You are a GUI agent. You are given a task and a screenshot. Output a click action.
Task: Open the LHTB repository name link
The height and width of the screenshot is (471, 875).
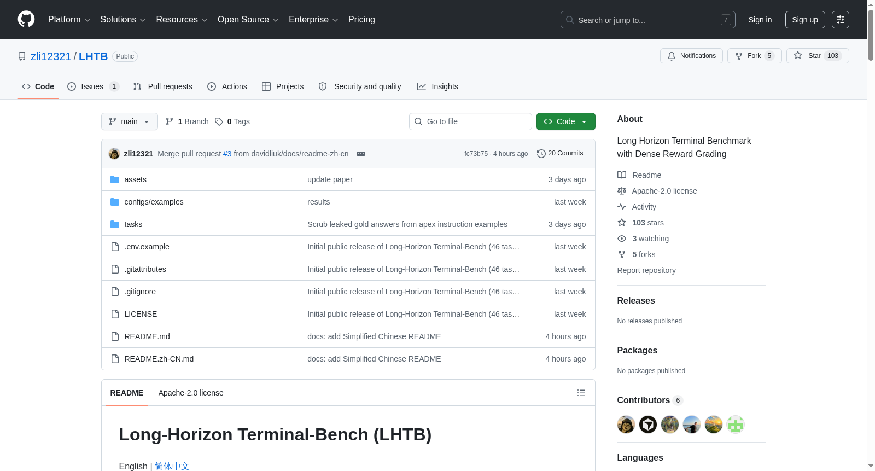pyautogui.click(x=94, y=56)
